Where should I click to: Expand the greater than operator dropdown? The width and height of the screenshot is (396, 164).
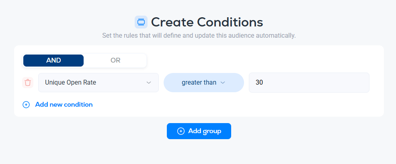click(x=203, y=83)
